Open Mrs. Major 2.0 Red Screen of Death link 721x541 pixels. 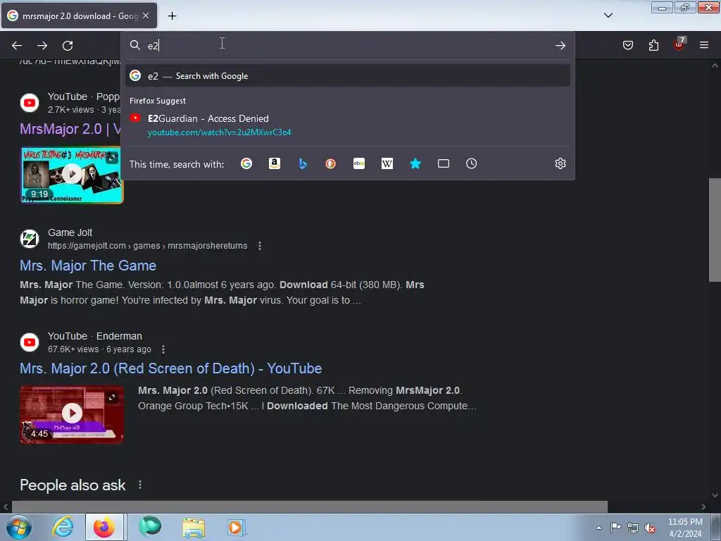[x=170, y=368]
